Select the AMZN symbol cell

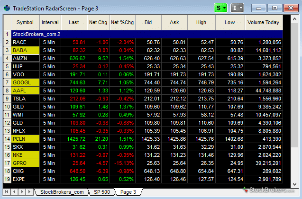25,58
